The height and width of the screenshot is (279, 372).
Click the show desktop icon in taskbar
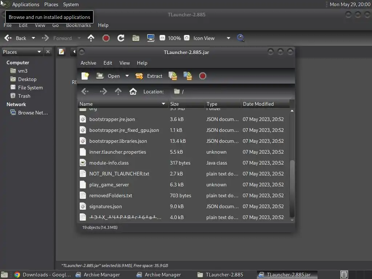tap(4, 275)
